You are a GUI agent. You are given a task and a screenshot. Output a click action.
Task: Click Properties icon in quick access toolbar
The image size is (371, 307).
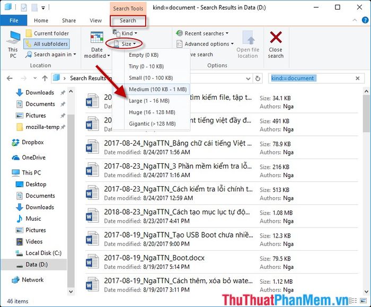(24, 8)
